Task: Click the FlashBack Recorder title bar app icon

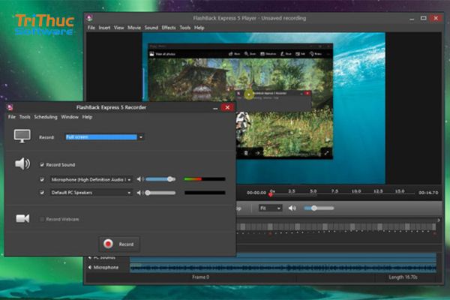Action: pos(10,107)
